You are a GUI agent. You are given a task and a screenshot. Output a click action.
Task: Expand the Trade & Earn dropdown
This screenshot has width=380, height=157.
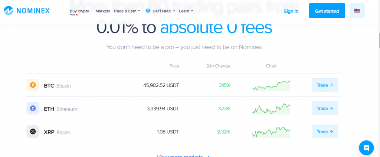pyautogui.click(x=127, y=11)
